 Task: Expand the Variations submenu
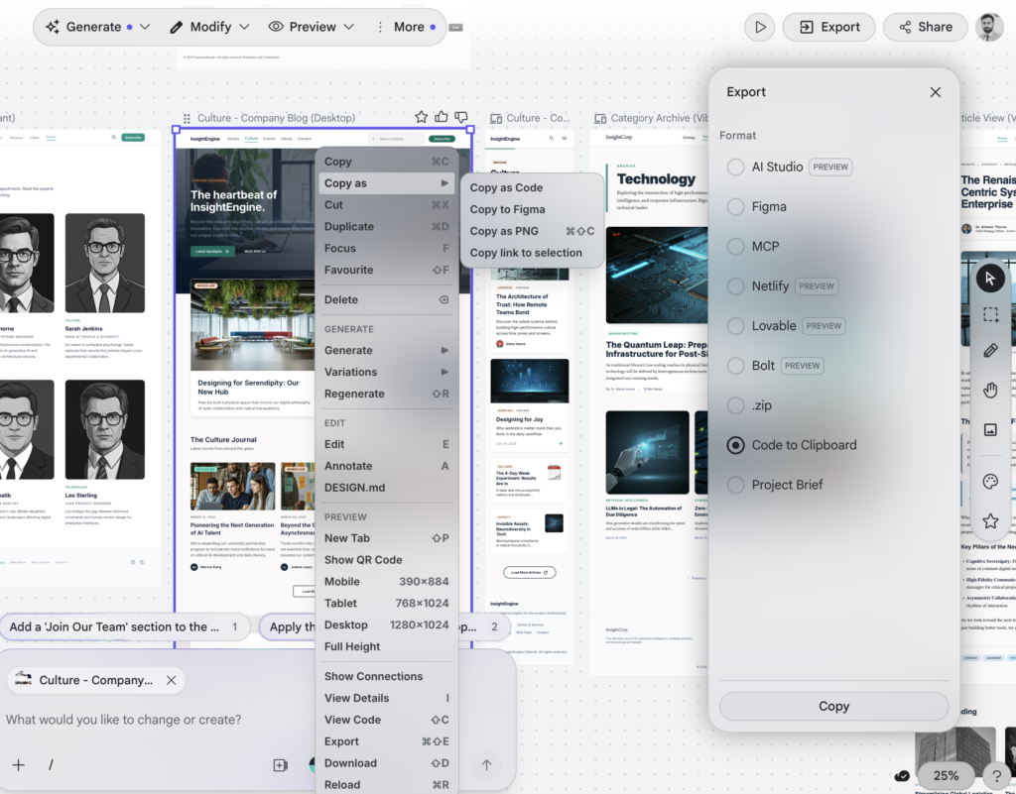pyautogui.click(x=386, y=372)
